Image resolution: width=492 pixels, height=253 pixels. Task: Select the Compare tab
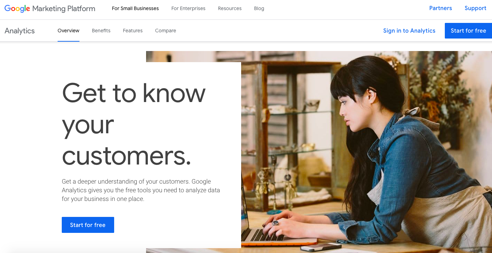point(166,31)
